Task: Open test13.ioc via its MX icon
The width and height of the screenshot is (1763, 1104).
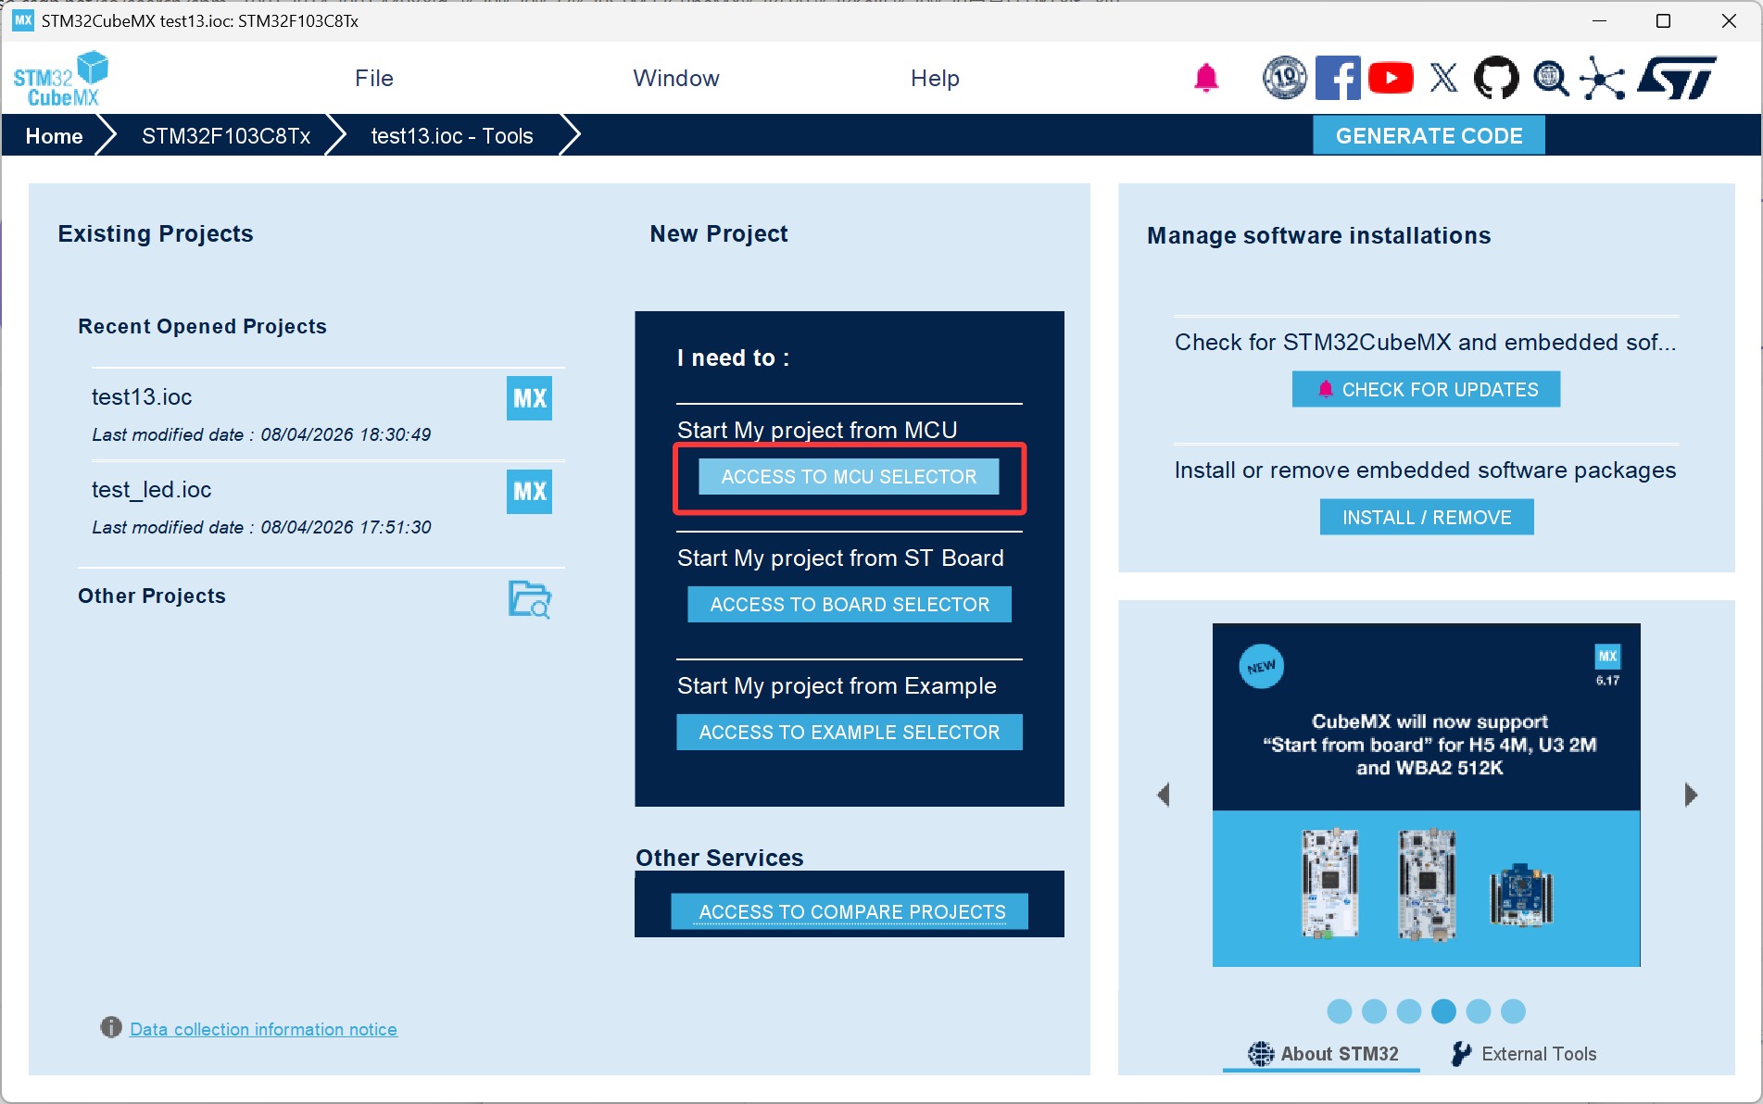Action: pos(529,398)
